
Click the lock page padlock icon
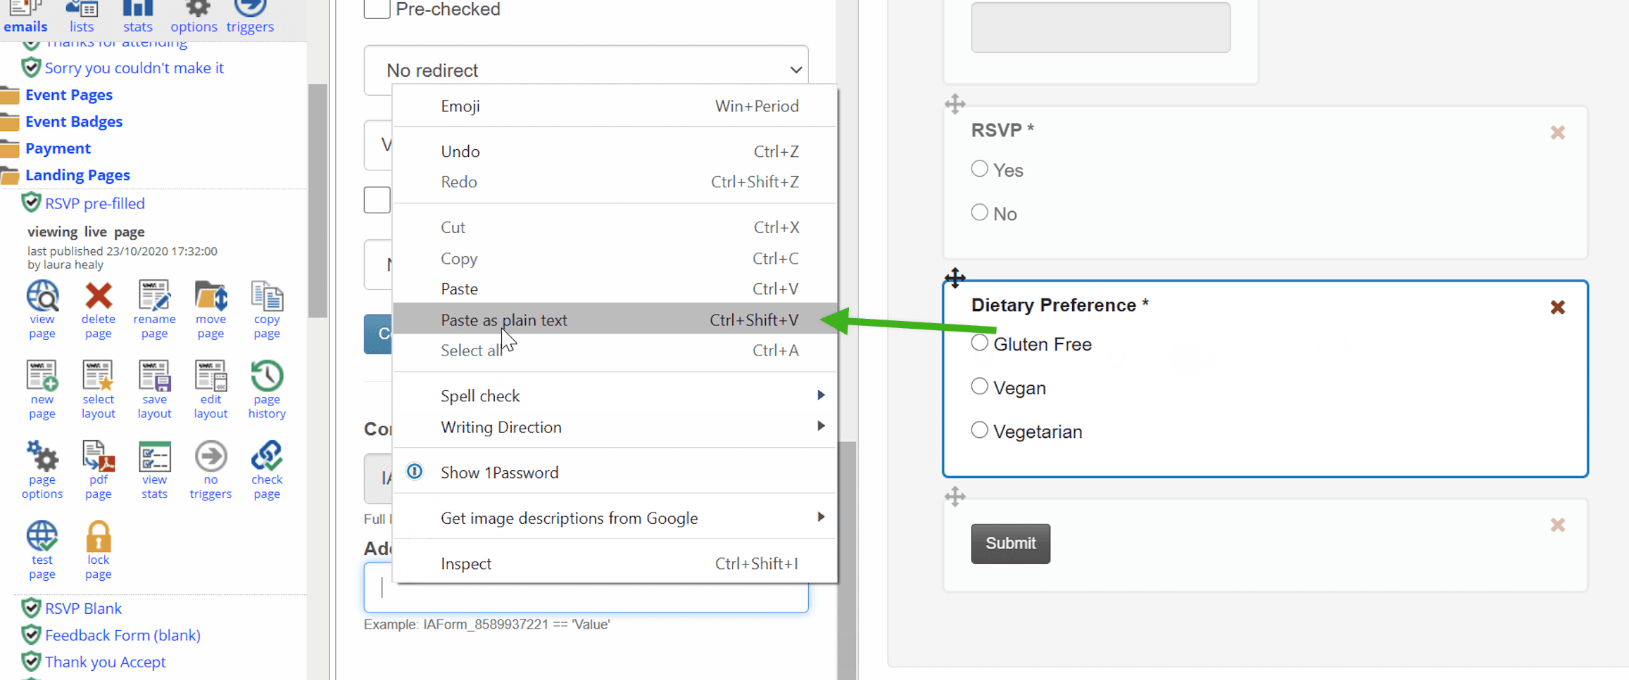pos(99,536)
